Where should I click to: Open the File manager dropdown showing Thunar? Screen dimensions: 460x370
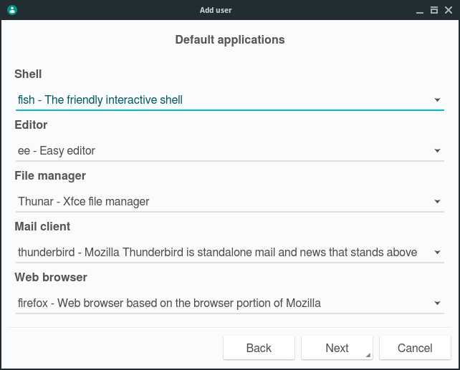click(x=230, y=202)
